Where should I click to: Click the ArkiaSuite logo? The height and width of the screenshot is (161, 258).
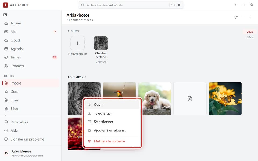[6, 5]
